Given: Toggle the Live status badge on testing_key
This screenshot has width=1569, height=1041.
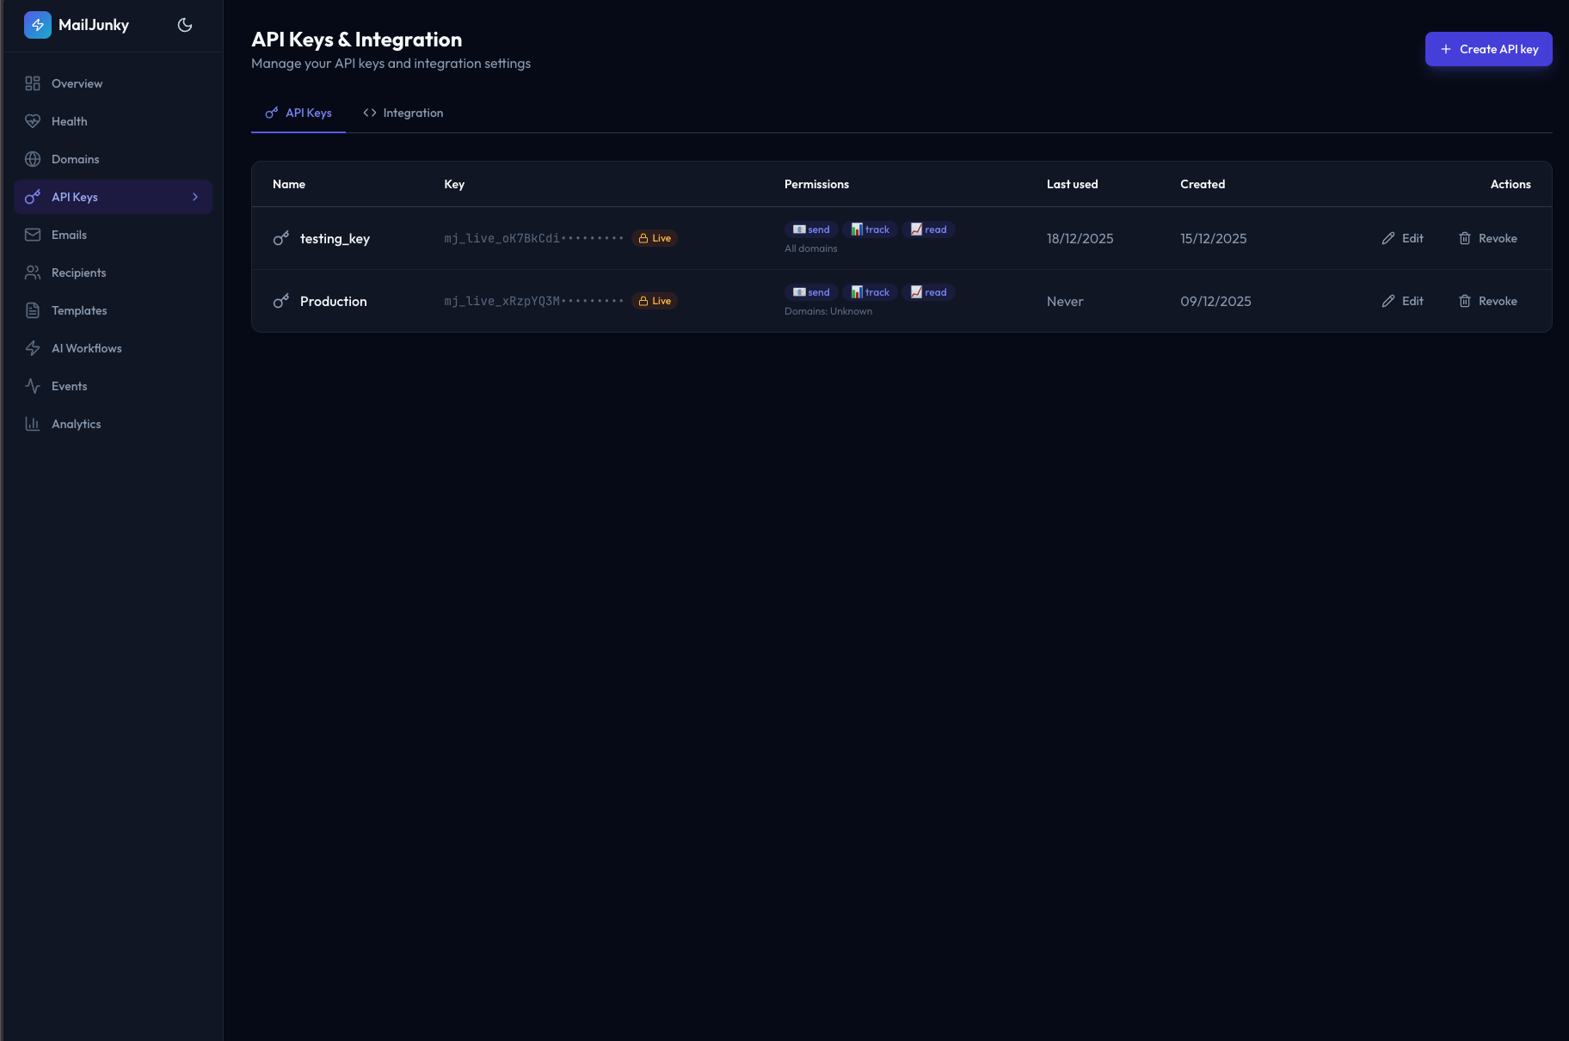Looking at the screenshot, I should [655, 238].
